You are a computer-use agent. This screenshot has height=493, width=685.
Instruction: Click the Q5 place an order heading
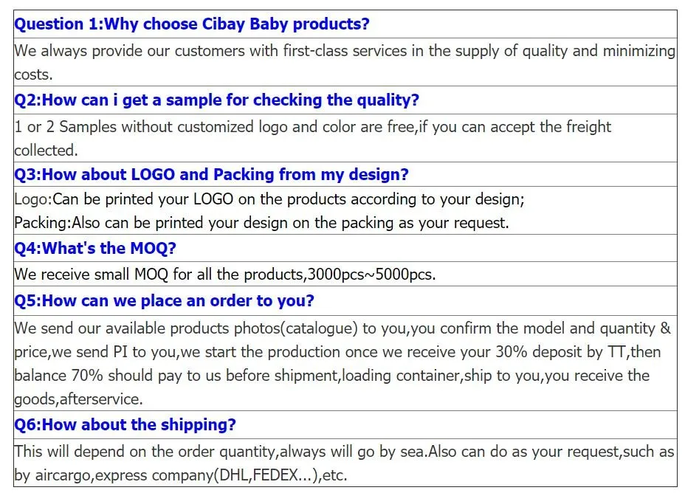165,301
